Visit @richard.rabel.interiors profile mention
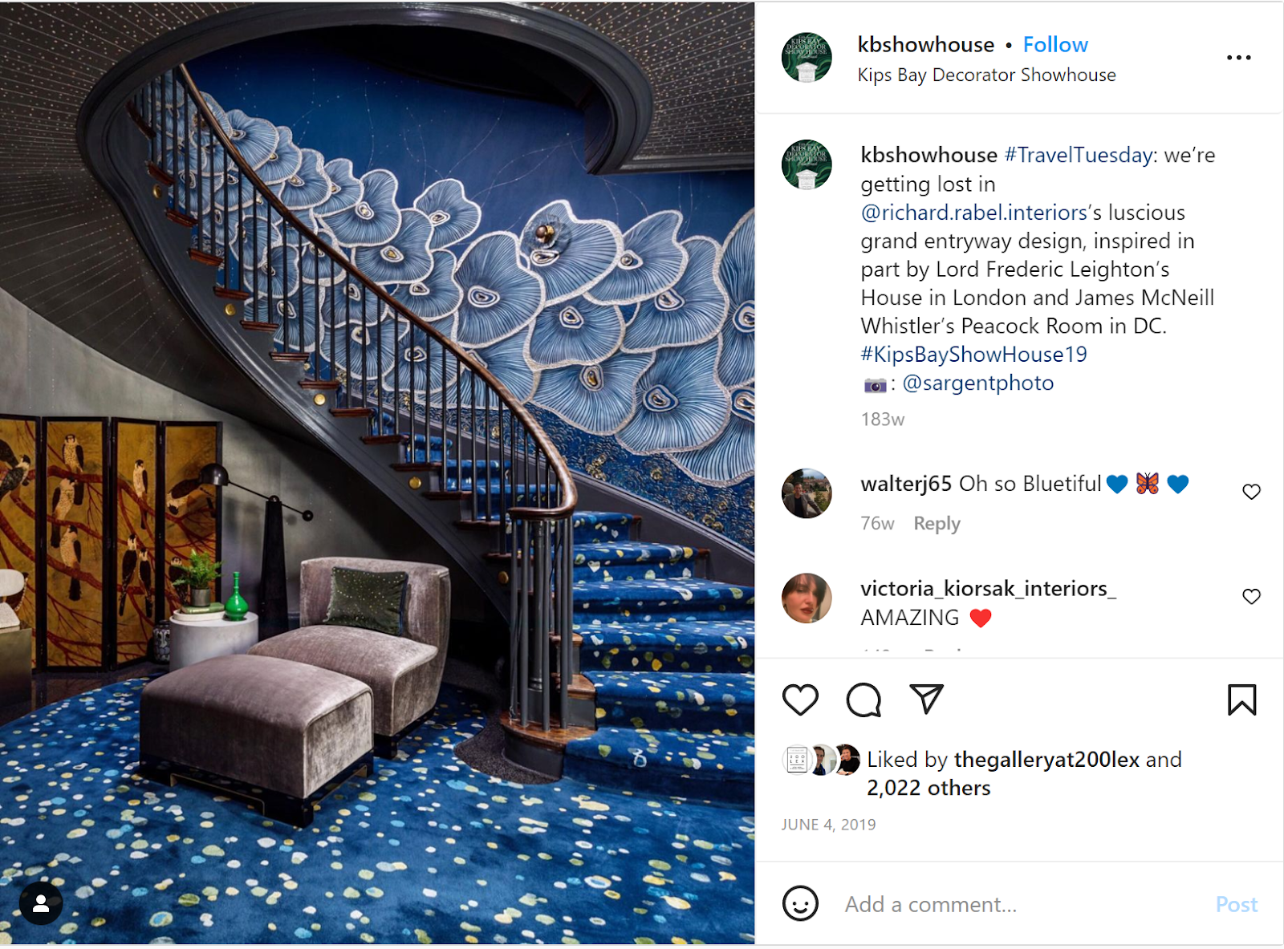The width and height of the screenshot is (1284, 949). [x=974, y=213]
